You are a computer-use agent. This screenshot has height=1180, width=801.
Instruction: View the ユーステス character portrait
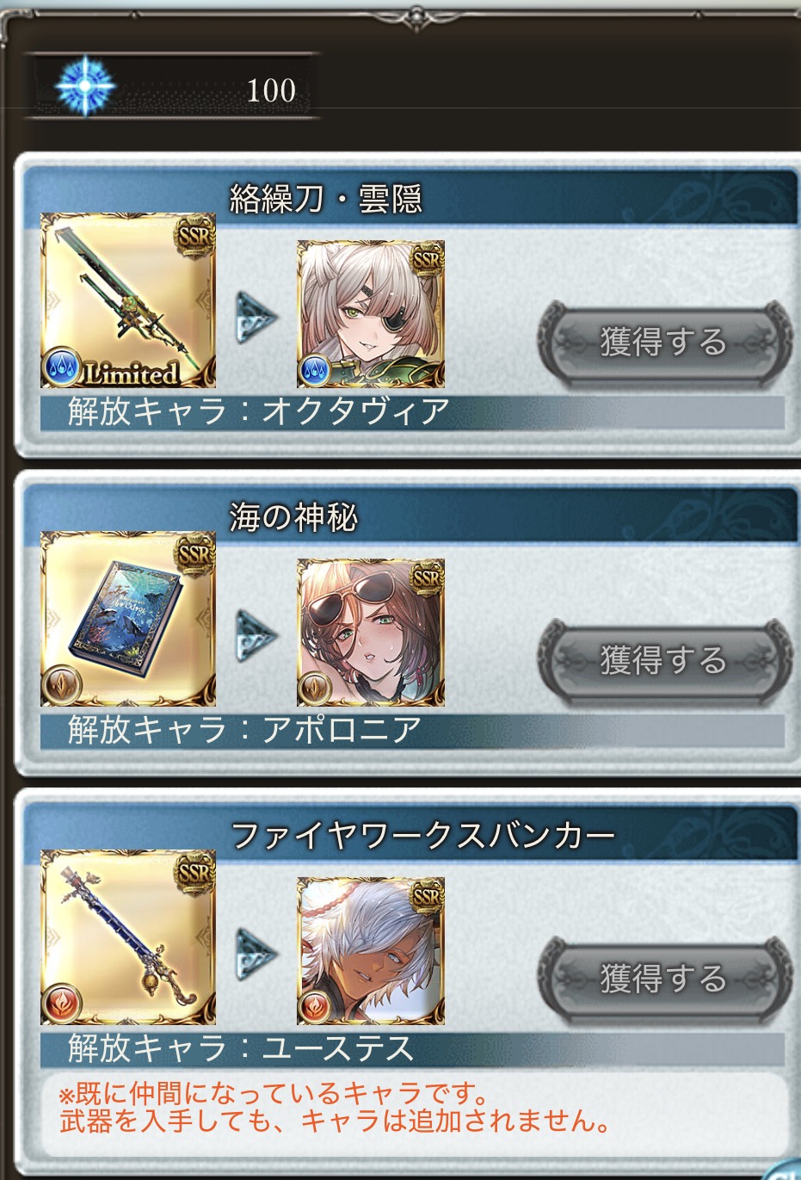click(x=371, y=951)
